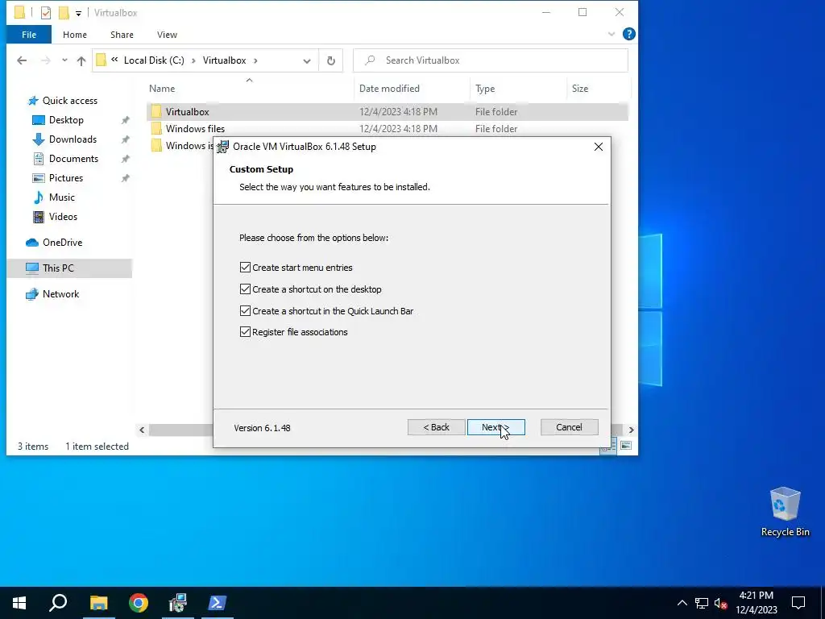The height and width of the screenshot is (619, 825).
Task: Toggle Create start menu entries checkbox
Action: pos(245,268)
